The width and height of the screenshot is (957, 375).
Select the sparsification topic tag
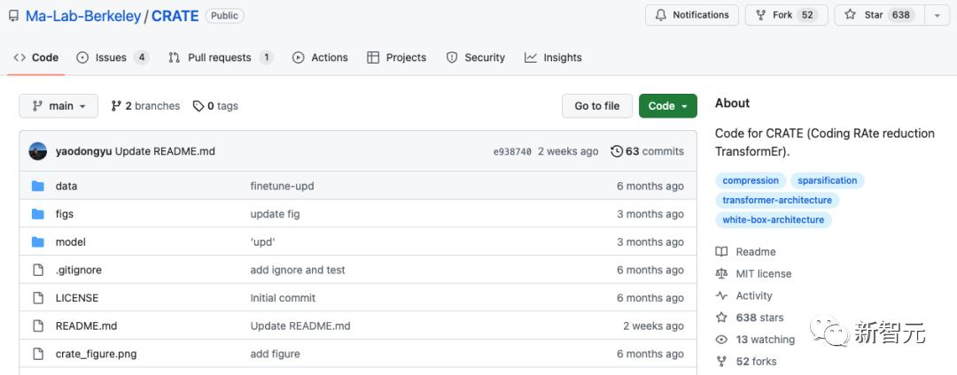pos(827,180)
